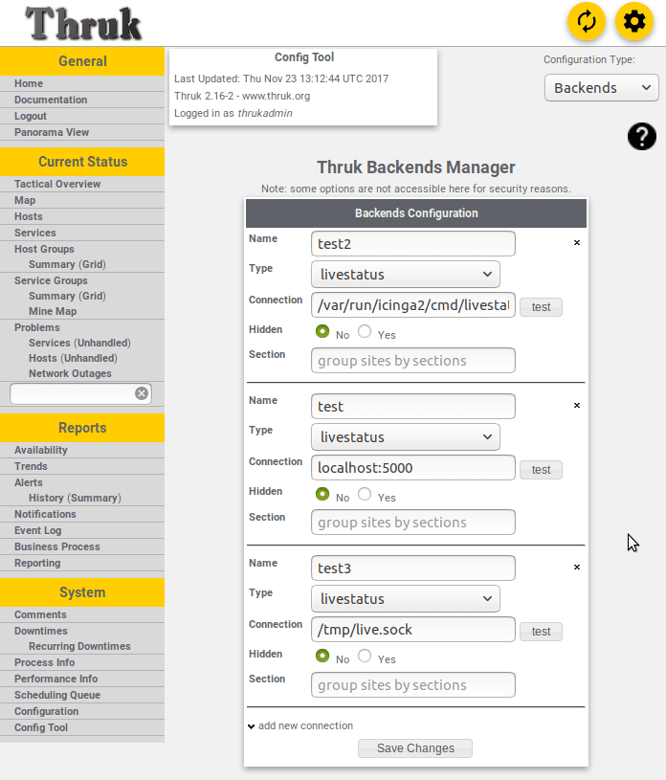Click the Thruk logo
666x780 pixels.
pyautogui.click(x=83, y=23)
